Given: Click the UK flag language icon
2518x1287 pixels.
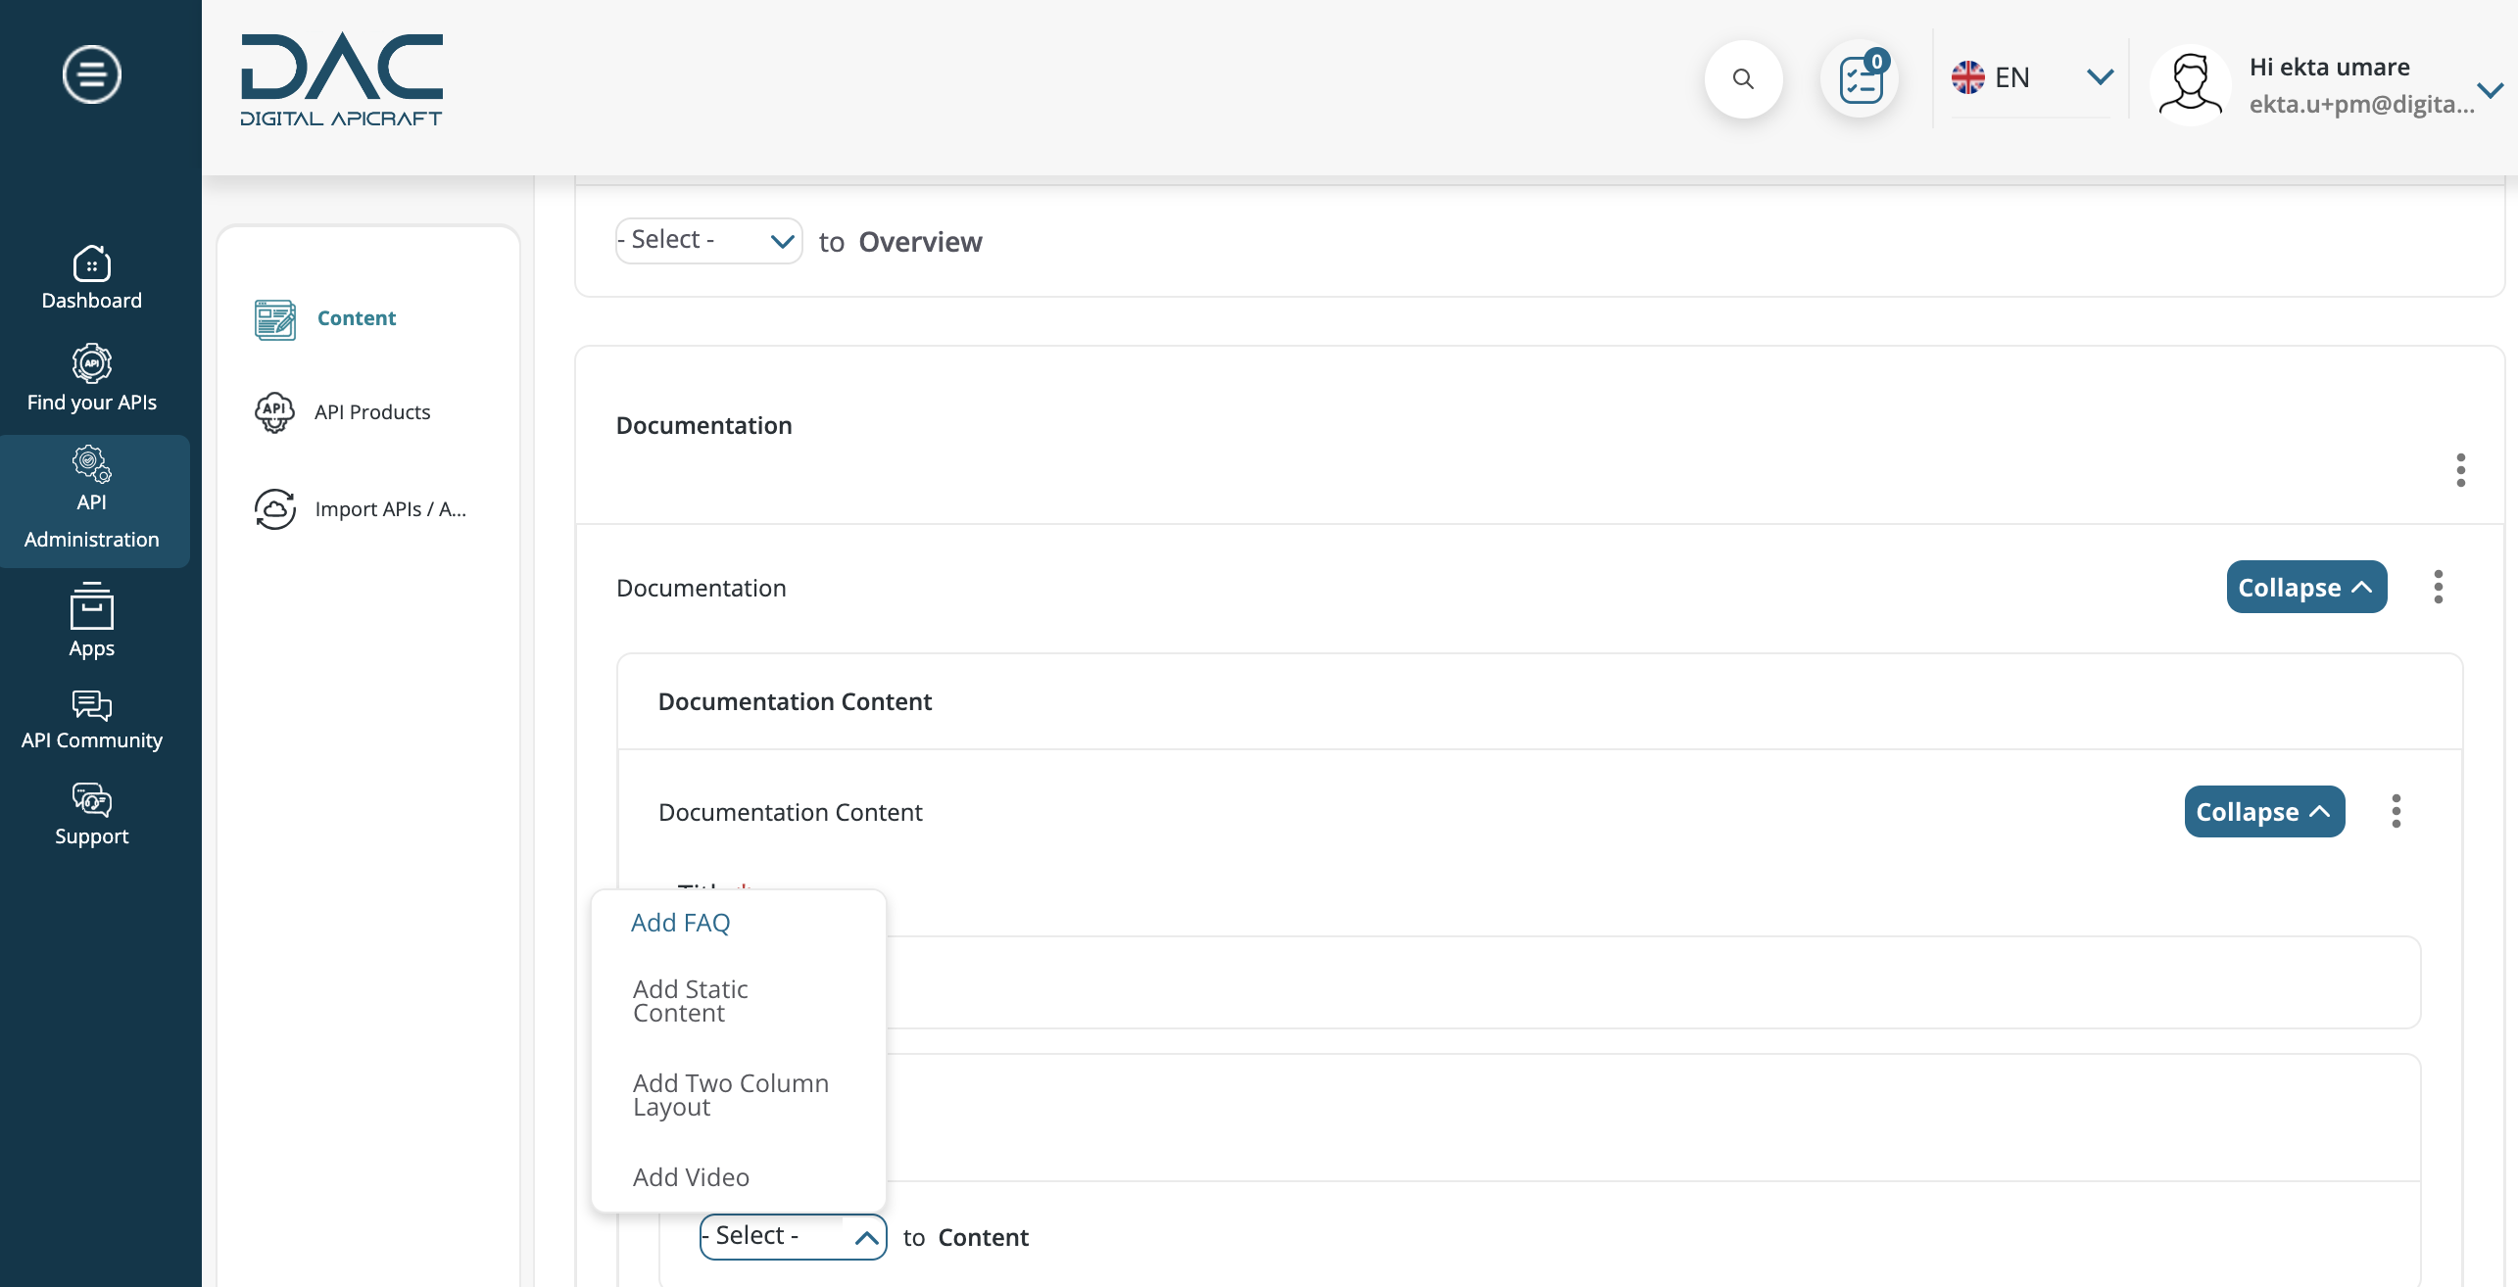Looking at the screenshot, I should pyautogui.click(x=1967, y=77).
